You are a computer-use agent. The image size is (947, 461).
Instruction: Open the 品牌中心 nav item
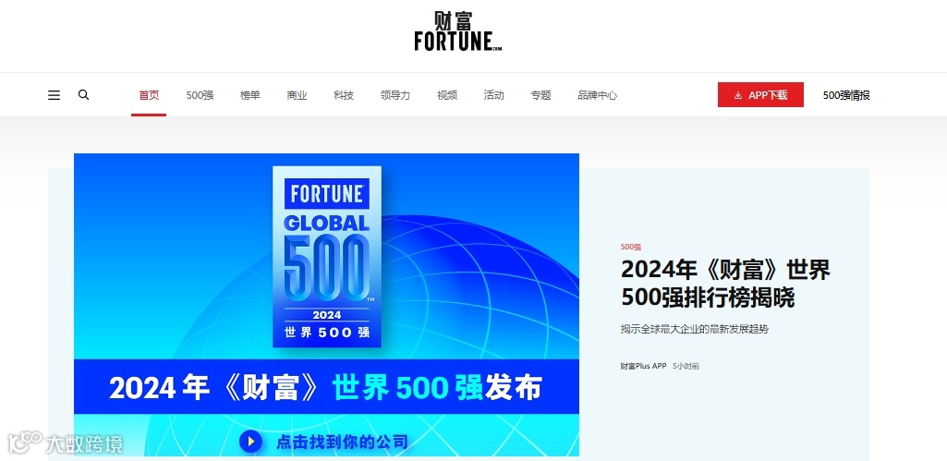pyautogui.click(x=598, y=95)
